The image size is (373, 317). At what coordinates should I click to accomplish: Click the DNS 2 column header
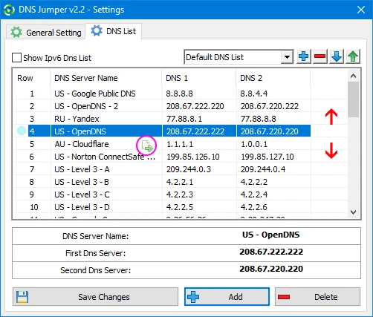click(x=273, y=78)
